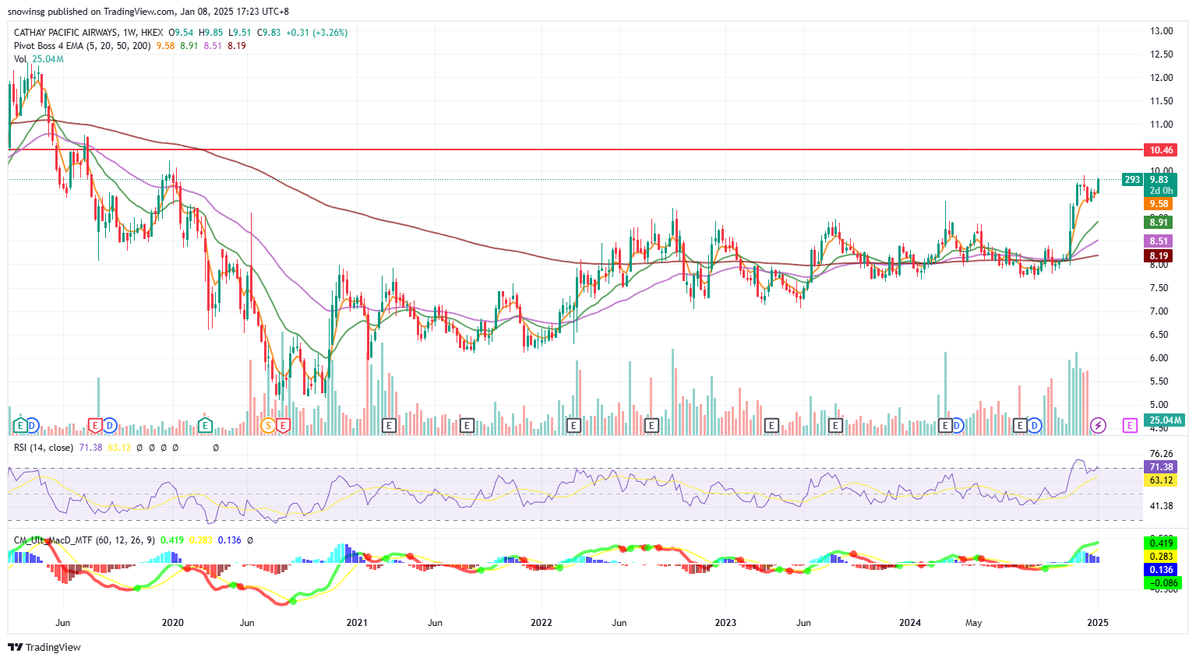Click the blue D marker next to the green E
The width and height of the screenshot is (1196, 661).
coord(32,425)
